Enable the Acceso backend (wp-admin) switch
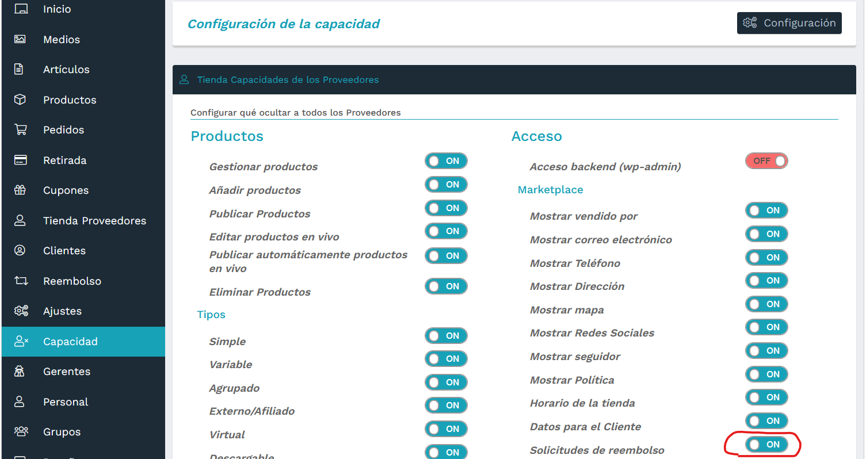Screen dimensions: 866x459 (x=766, y=160)
